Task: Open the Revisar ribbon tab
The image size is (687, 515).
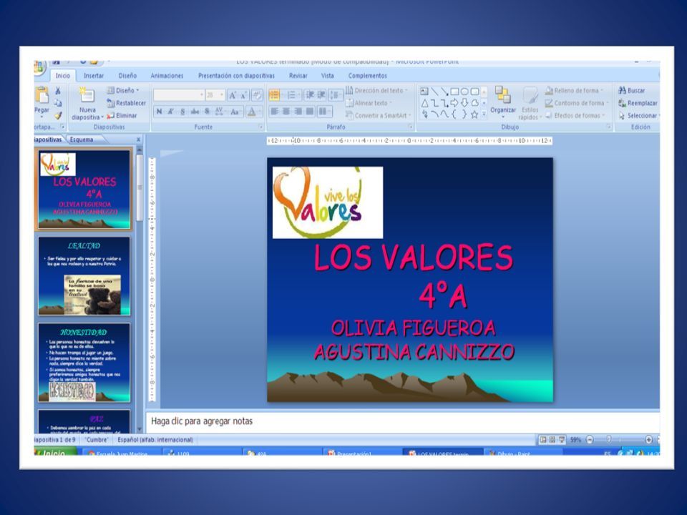Action: coord(298,76)
